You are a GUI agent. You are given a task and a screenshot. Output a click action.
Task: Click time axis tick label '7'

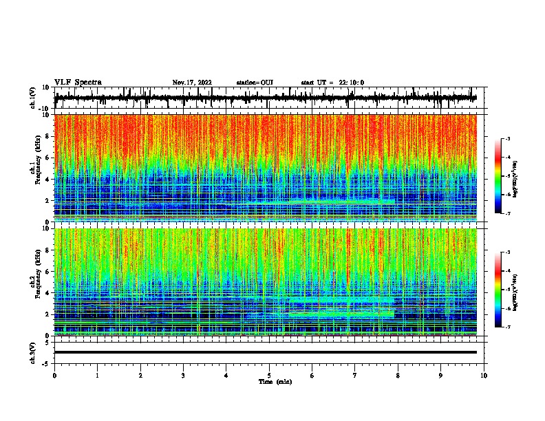355,376
